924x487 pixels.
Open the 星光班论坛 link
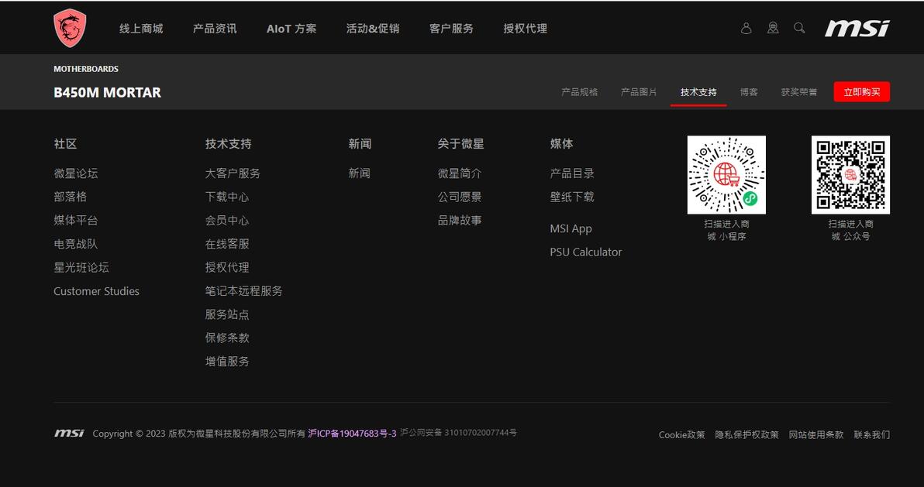point(81,267)
